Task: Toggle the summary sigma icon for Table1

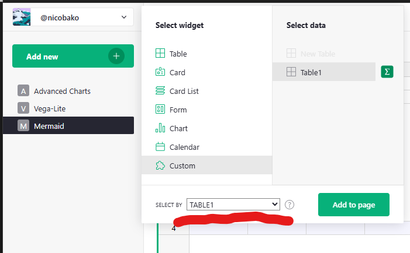Action: (387, 72)
